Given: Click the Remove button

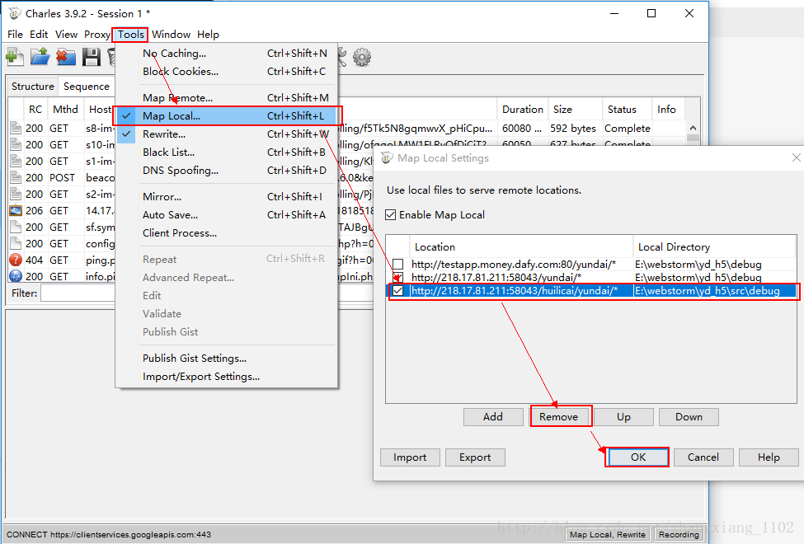Looking at the screenshot, I should tap(559, 417).
